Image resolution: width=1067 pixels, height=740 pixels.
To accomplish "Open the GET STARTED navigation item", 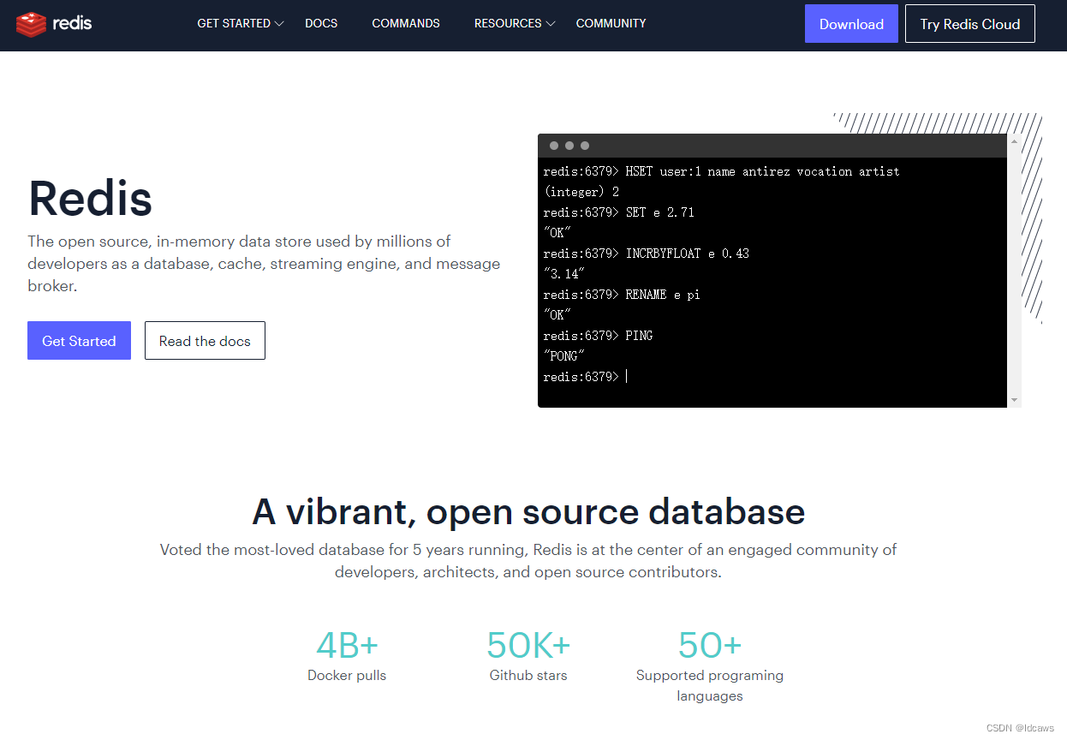I will point(234,24).
